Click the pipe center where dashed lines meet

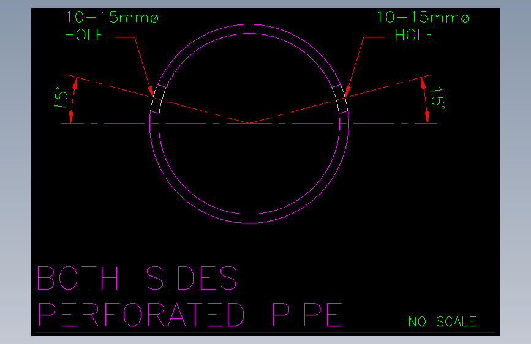(249, 123)
